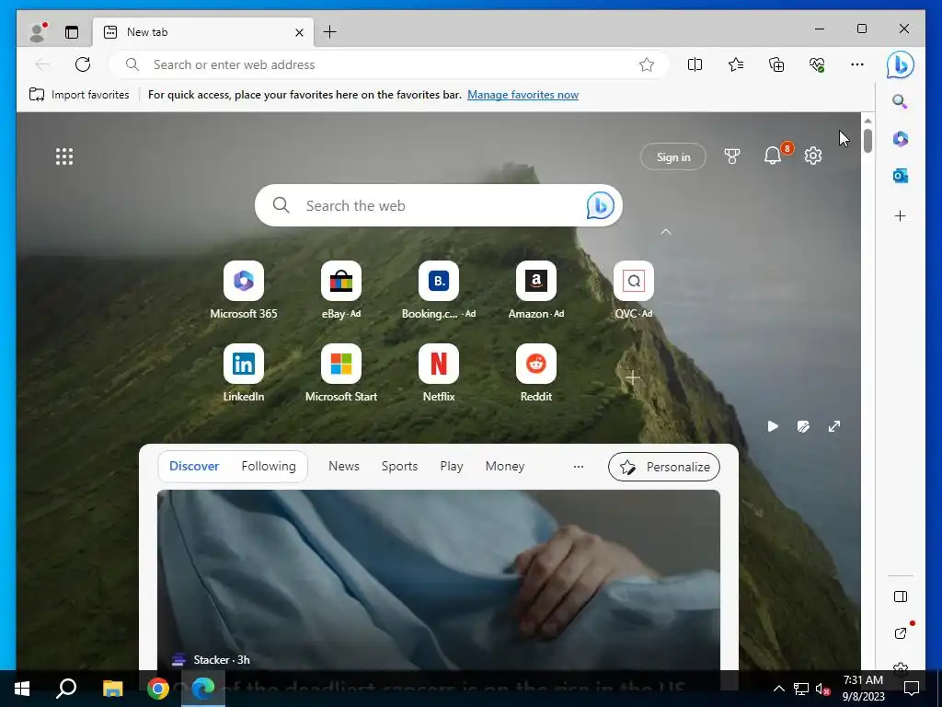Open the Collections icon
942x707 pixels.
tap(776, 64)
